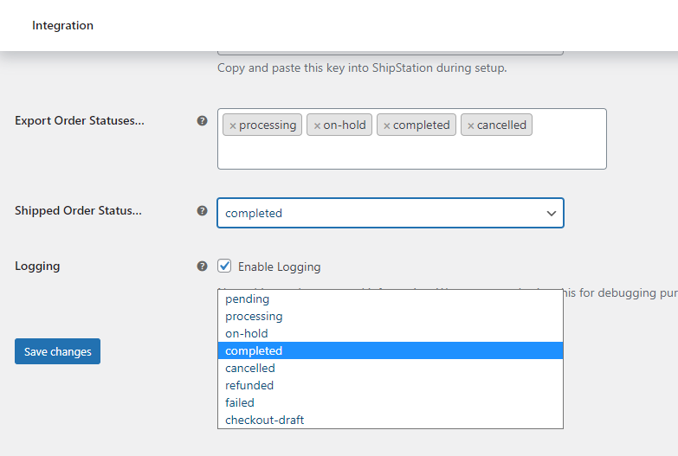This screenshot has width=678, height=456.
Task: Click help icon beside Logging
Action: click(203, 267)
